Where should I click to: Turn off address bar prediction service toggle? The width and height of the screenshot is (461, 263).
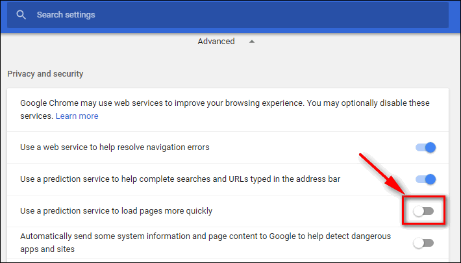(425, 179)
